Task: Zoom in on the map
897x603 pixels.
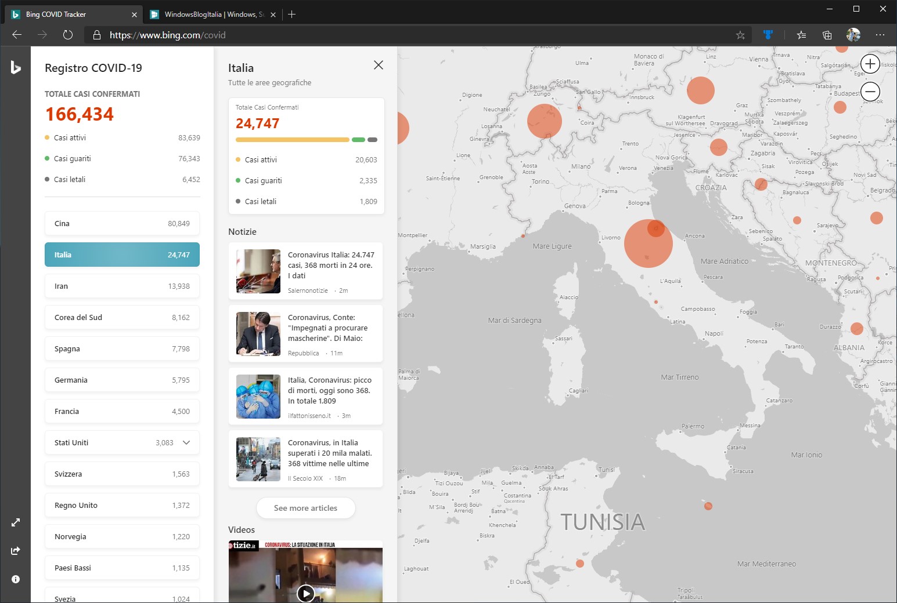Action: 870,64
